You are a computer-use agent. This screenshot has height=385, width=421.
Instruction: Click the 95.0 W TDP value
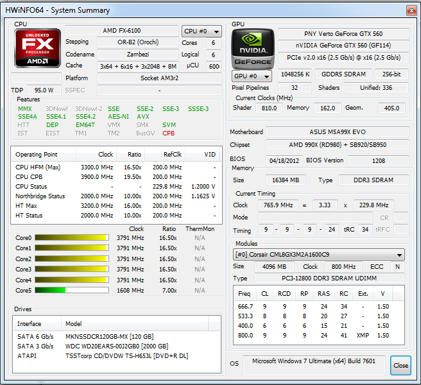[x=44, y=90]
